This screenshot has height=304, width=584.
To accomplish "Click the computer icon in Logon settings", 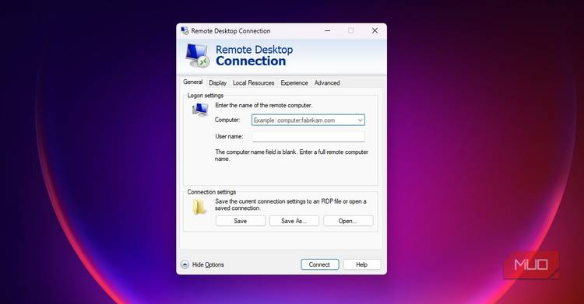I will pyautogui.click(x=200, y=110).
